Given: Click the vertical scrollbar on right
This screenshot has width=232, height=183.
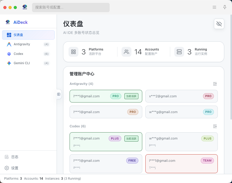Looking at the screenshot, I should pos(231,67).
